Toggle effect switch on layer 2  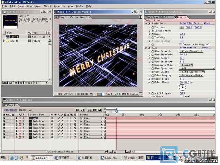click(x=62, y=121)
